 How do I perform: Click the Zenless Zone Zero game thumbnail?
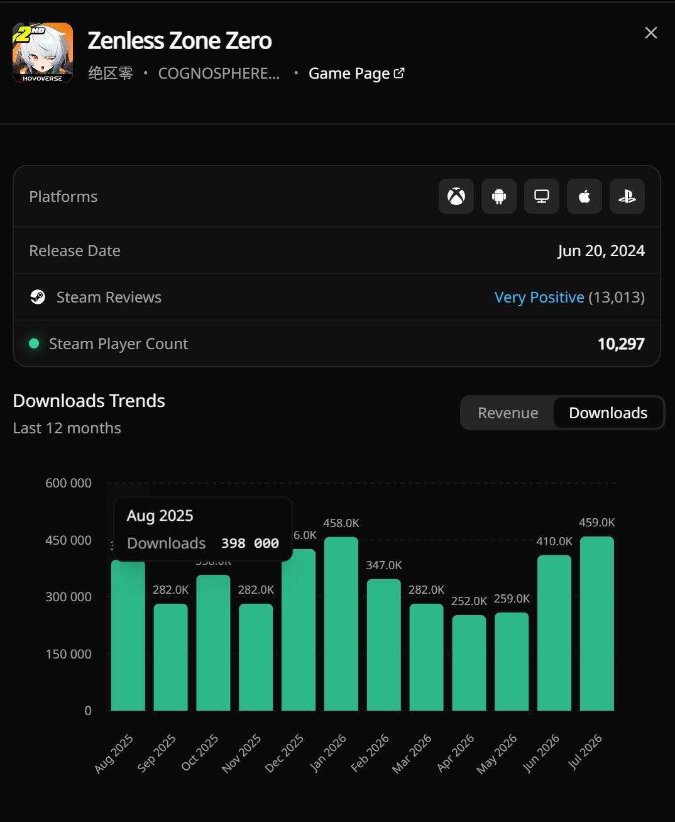point(43,53)
